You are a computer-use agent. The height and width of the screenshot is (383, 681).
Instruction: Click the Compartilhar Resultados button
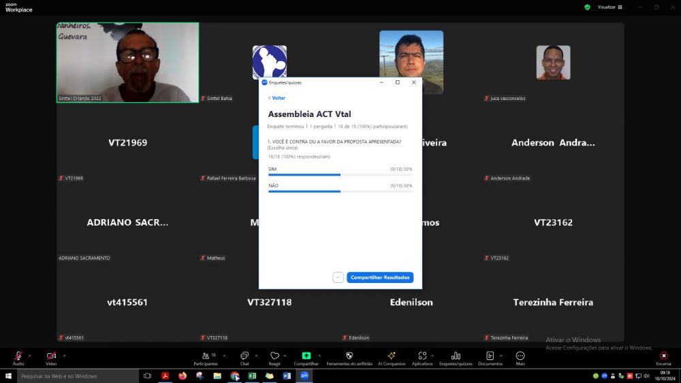380,278
